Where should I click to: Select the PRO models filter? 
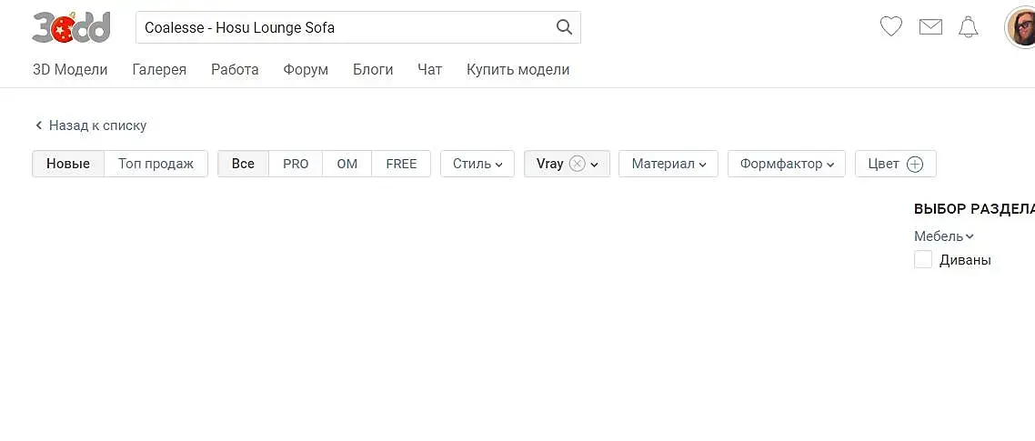(x=296, y=164)
